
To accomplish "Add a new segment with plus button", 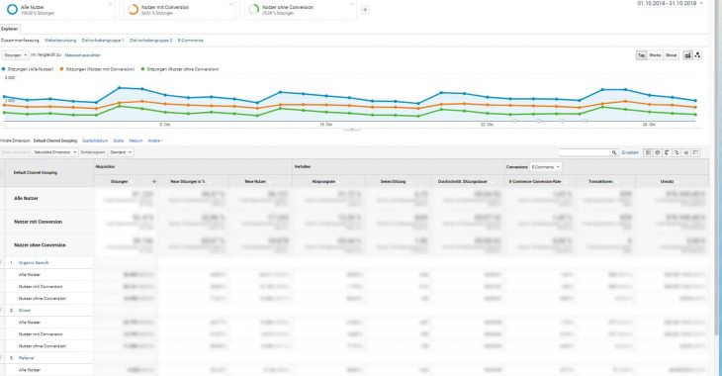I will pos(365,10).
